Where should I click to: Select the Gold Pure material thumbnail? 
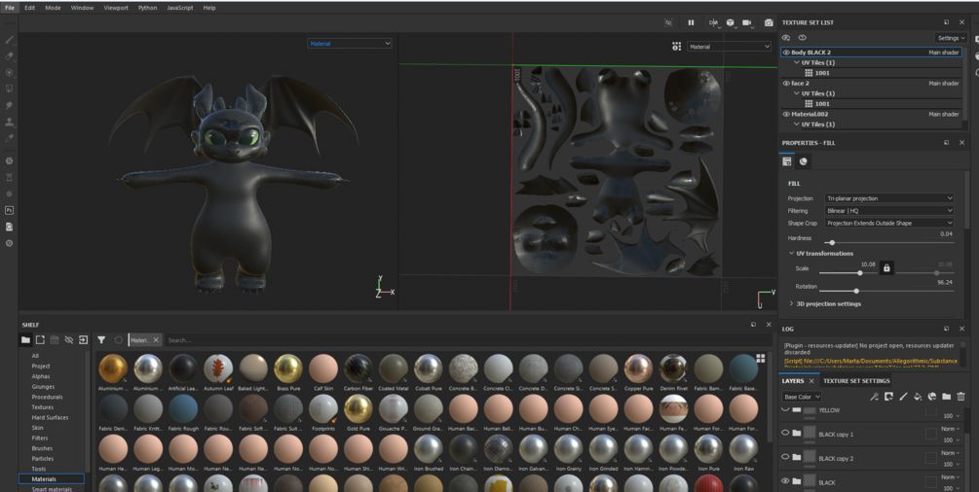[358, 408]
